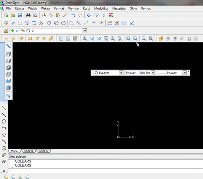Click the Undo arrow icon
The width and height of the screenshot is (203, 179).
(x=73, y=15)
